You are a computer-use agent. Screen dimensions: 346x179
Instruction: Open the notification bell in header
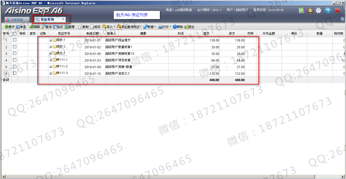pos(310,10)
